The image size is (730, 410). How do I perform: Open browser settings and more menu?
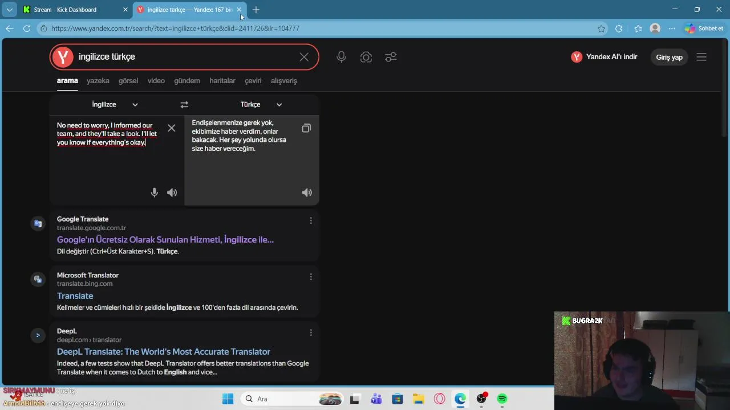(672, 28)
